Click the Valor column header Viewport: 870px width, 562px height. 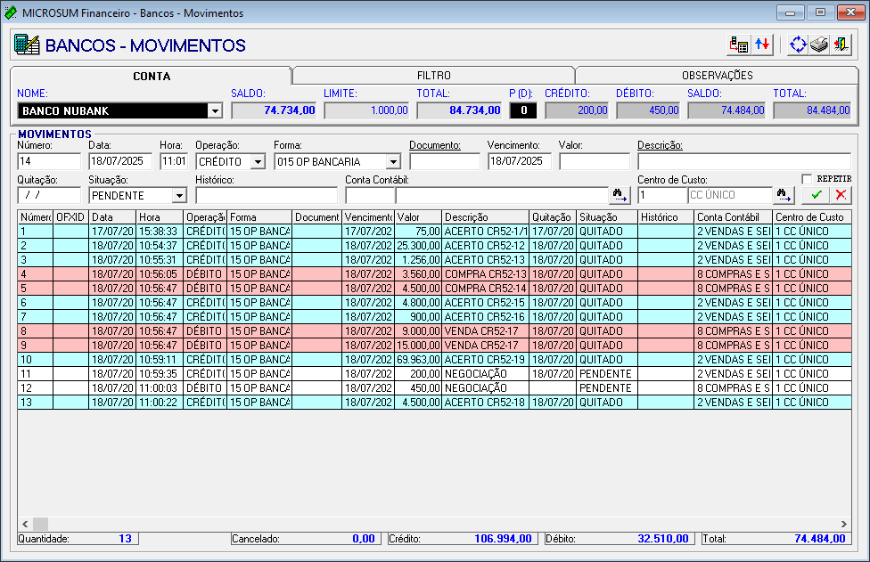click(418, 216)
